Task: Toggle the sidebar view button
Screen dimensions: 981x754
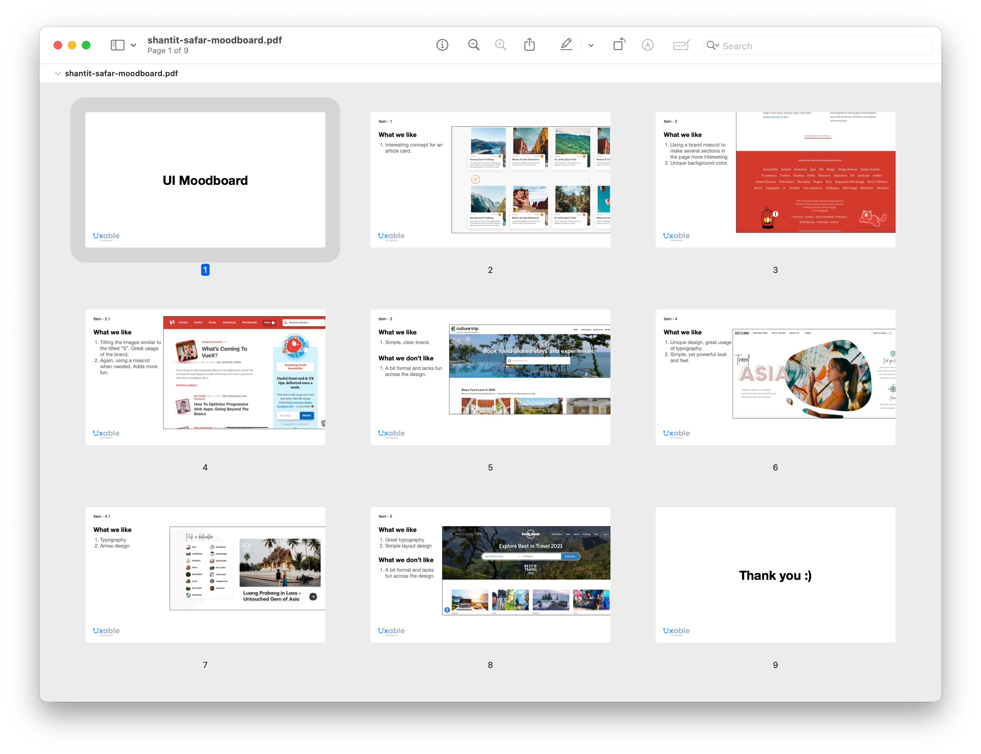Action: click(118, 45)
